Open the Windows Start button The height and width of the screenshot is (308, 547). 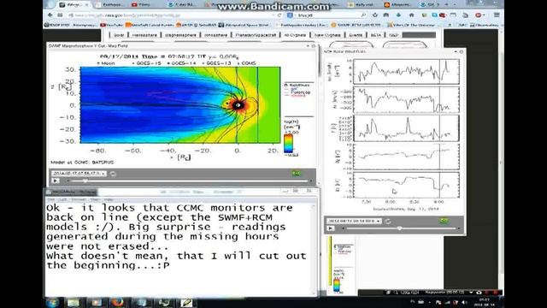tap(53, 302)
